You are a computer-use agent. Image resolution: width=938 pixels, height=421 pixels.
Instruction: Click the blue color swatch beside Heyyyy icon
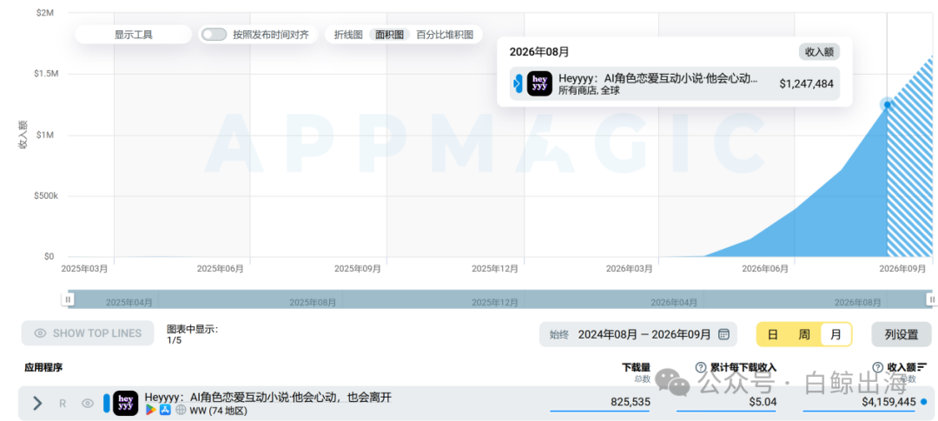(107, 403)
